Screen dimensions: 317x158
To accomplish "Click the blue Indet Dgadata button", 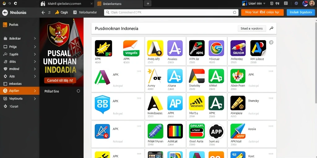I will (301, 12).
